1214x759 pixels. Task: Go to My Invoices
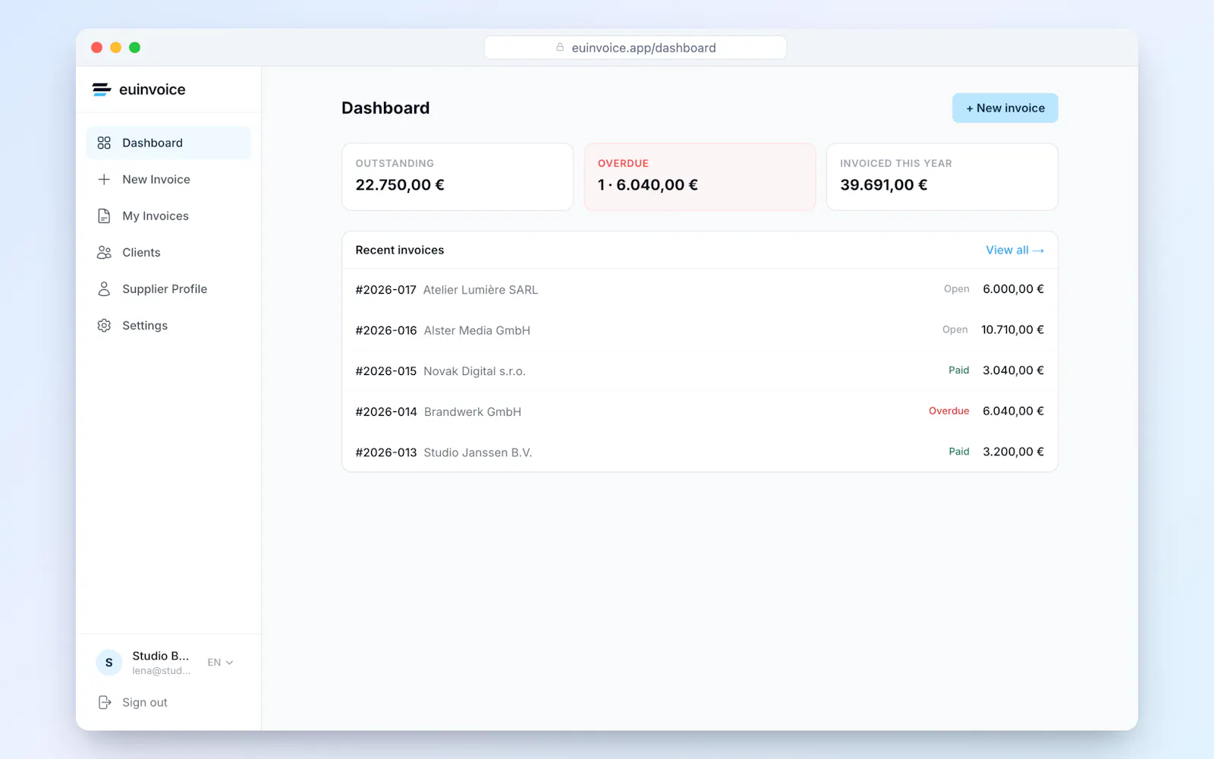tap(168, 216)
